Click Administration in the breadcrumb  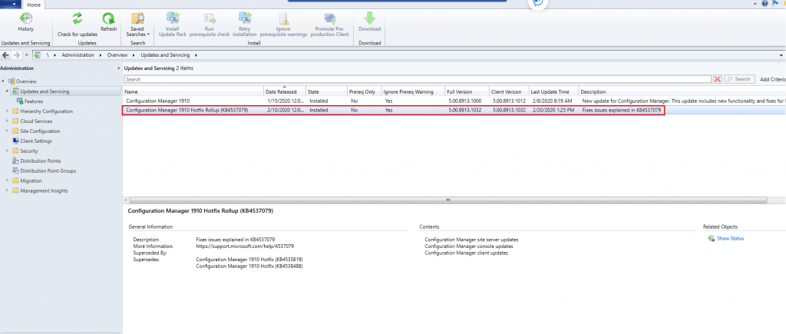78,55
